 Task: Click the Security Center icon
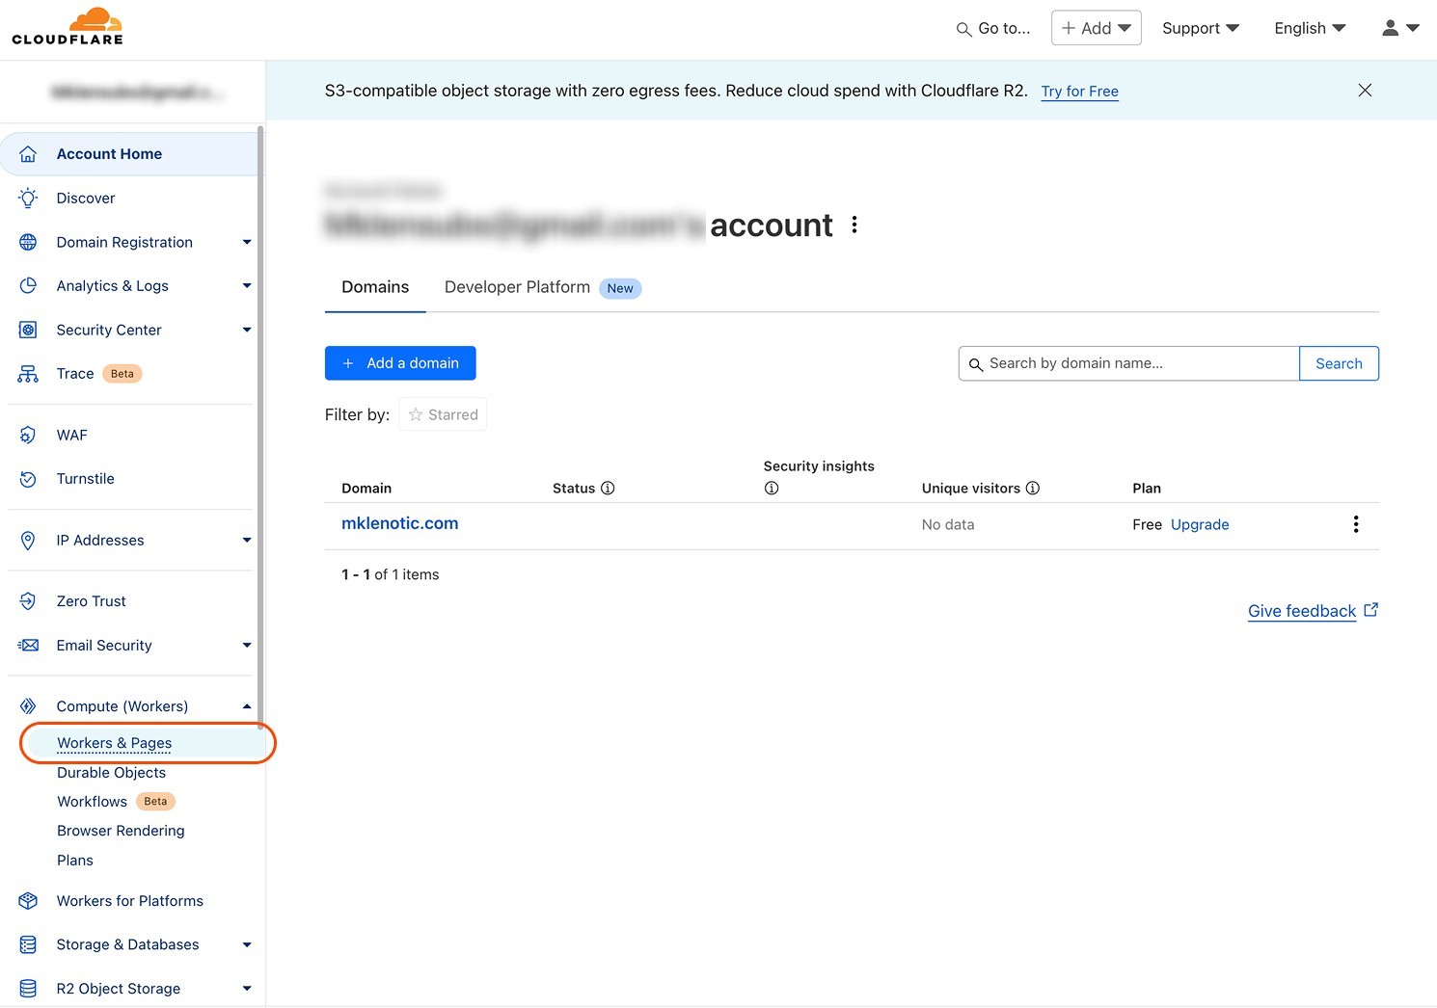pos(28,330)
